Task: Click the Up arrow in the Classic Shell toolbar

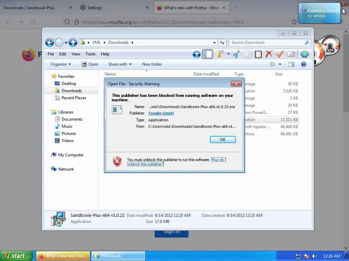Action: [x=197, y=54]
